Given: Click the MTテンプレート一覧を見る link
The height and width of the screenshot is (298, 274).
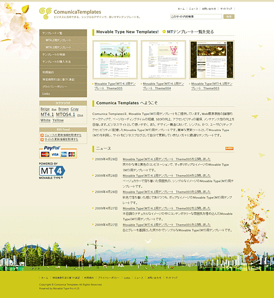Looking at the screenshot, I should click(190, 32).
